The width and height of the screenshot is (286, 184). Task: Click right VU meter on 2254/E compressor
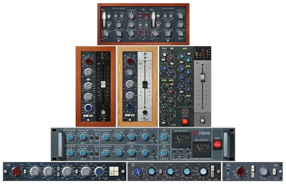(153, 19)
